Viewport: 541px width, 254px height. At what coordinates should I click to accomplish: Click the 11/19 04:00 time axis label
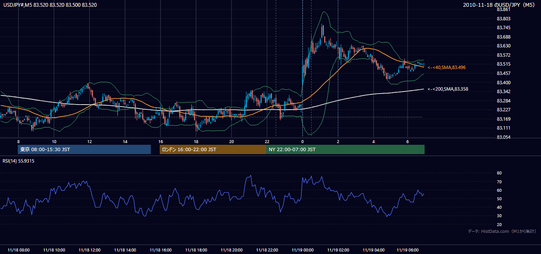(373, 250)
